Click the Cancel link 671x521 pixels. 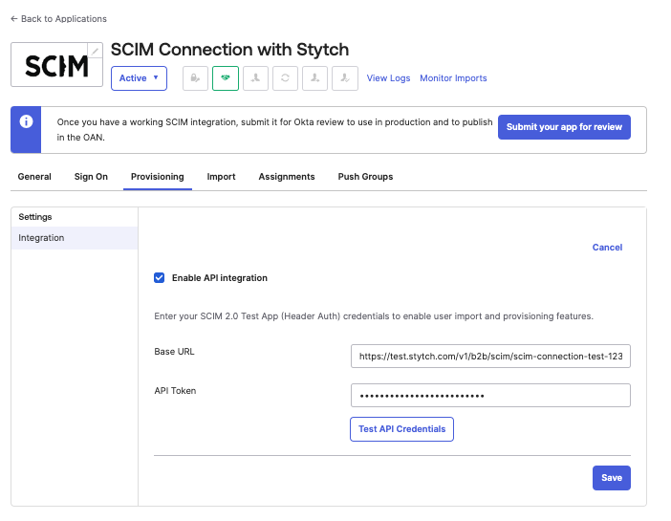click(x=607, y=248)
